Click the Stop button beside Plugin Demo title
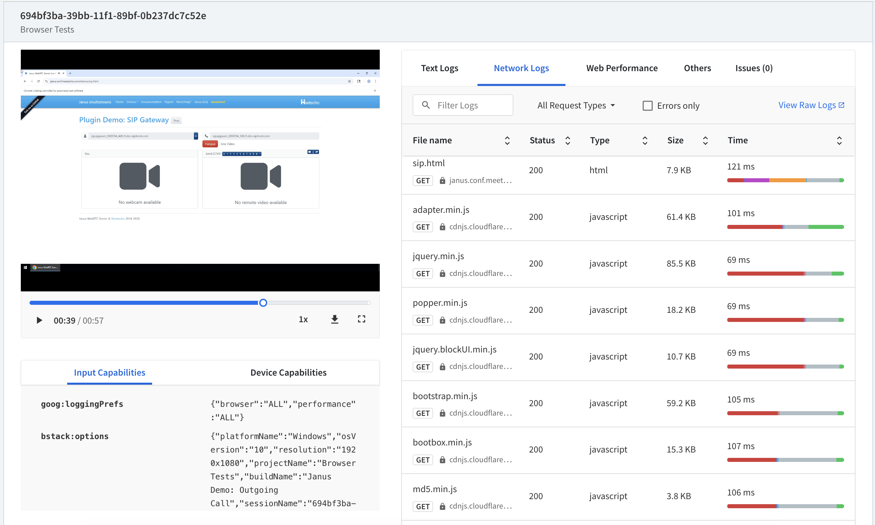Screen dimensions: 875x525 point(176,120)
